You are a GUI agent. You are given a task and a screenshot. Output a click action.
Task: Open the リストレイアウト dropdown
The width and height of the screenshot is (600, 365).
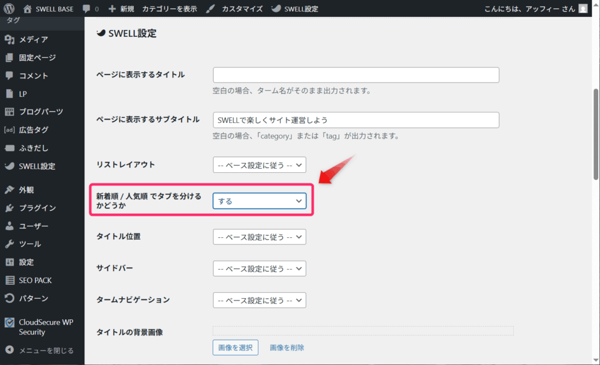pyautogui.click(x=260, y=165)
